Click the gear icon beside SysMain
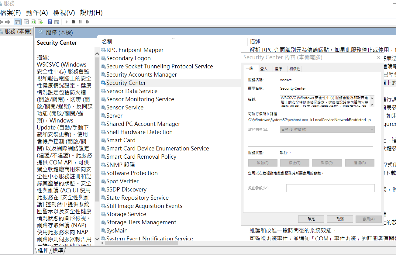Screen dimensions: 396x255 pos(103,230)
